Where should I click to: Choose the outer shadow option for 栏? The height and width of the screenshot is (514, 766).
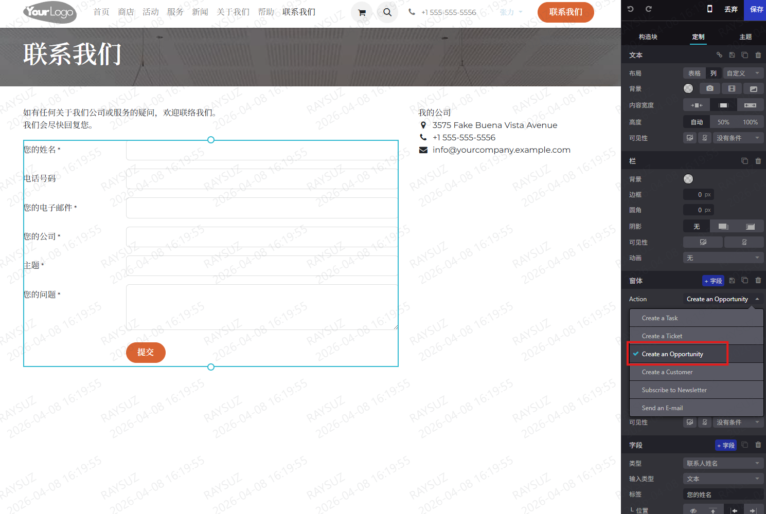pyautogui.click(x=723, y=227)
